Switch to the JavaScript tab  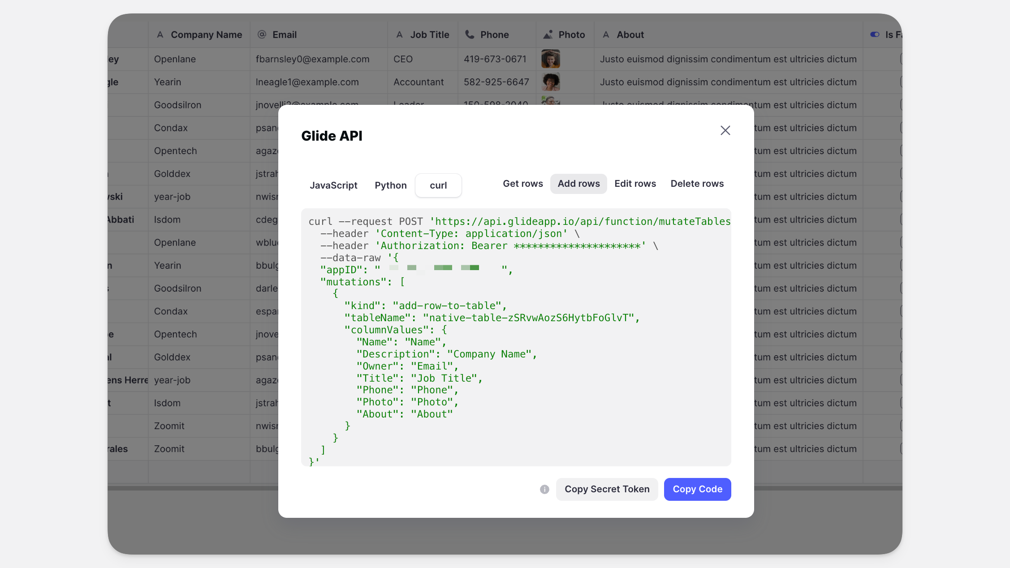coord(333,185)
